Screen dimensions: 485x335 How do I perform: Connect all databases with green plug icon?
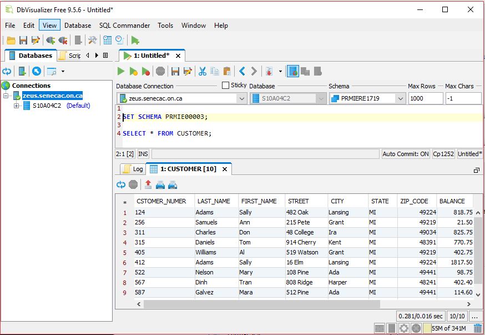pos(50,40)
